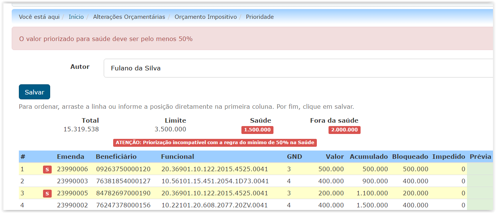Viewport: 496px width, 213px height.
Task: Click position number 4 in first column
Action: tap(22, 205)
